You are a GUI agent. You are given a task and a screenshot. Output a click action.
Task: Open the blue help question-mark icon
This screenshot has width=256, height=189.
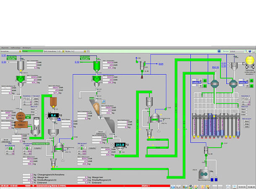(x=250, y=51)
